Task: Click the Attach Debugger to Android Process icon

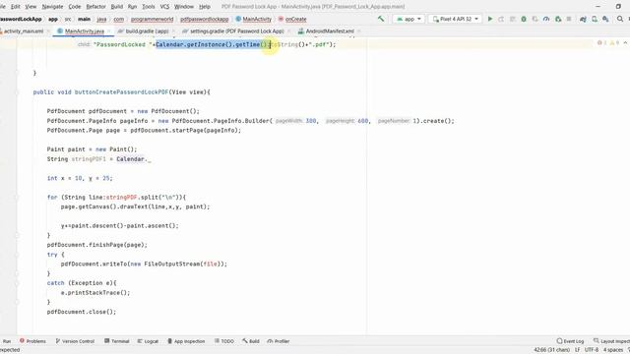Action: [x=558, y=19]
